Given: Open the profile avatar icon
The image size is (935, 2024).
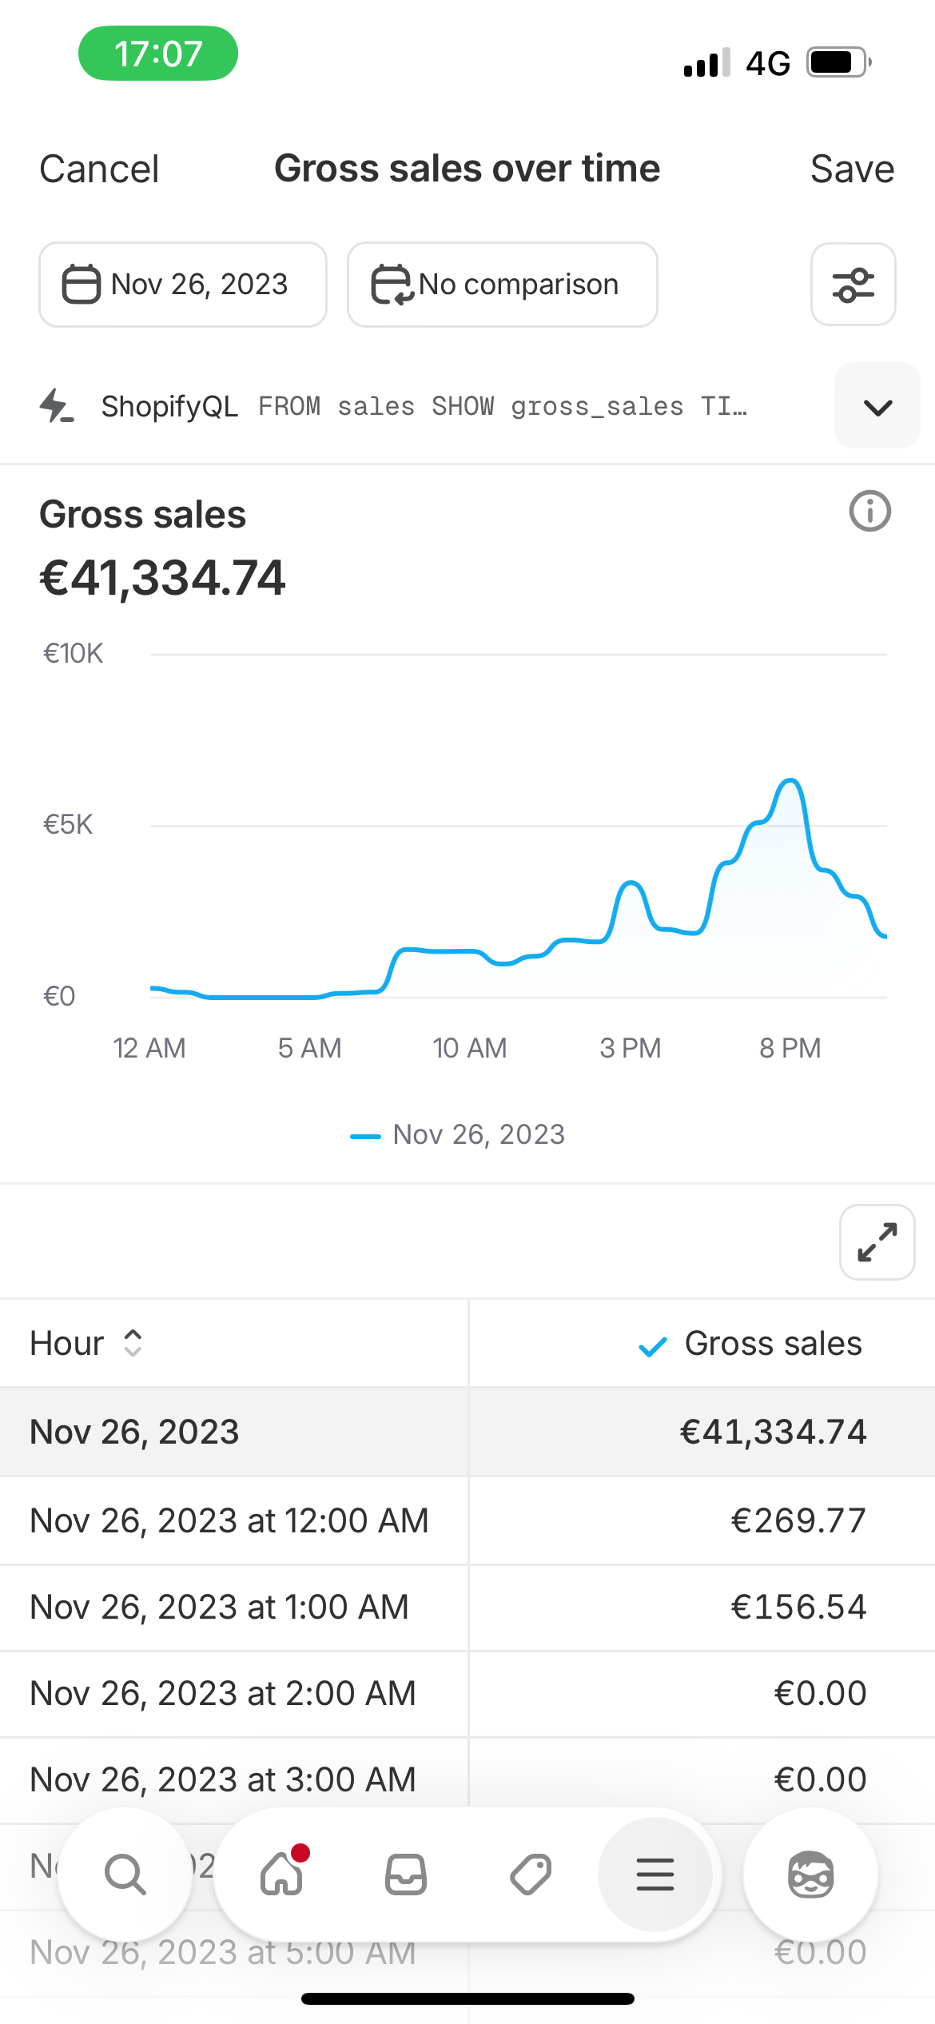Looking at the screenshot, I should point(810,1875).
